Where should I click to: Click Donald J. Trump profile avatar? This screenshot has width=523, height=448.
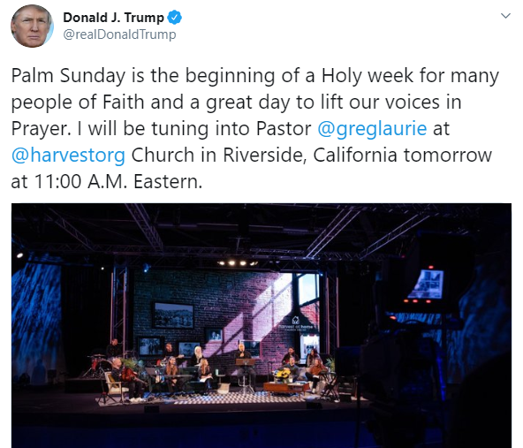(32, 26)
